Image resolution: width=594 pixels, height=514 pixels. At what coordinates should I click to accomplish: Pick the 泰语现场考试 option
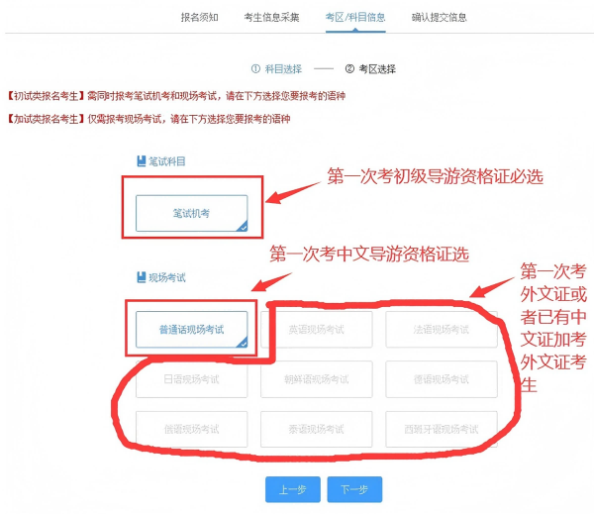[316, 429]
